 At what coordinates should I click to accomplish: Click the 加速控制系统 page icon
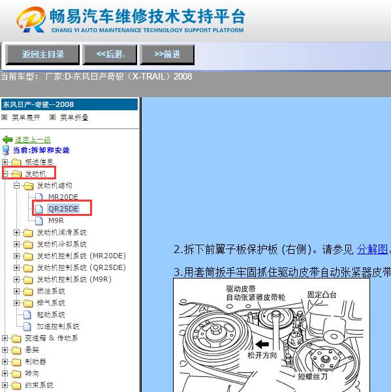(x=27, y=326)
